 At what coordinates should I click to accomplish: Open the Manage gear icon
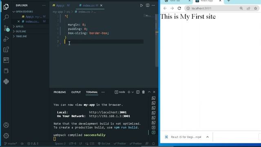coord(6,136)
